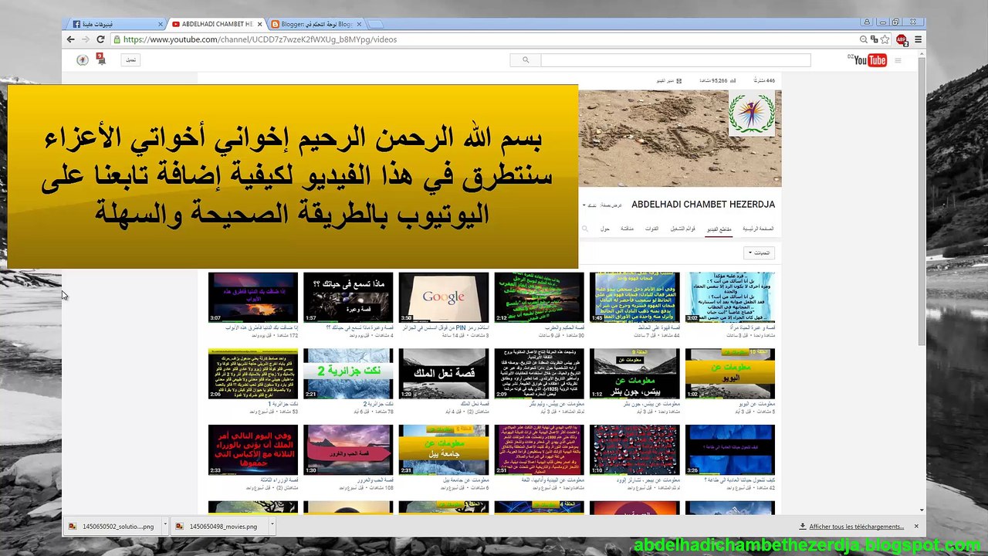Screen dimensions: 988x556
Task: Bookmark this page with the star icon
Action: point(885,39)
